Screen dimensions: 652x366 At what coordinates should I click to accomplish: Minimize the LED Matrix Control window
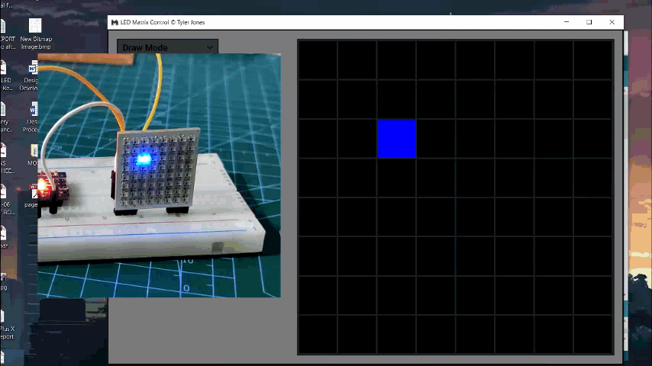point(566,23)
